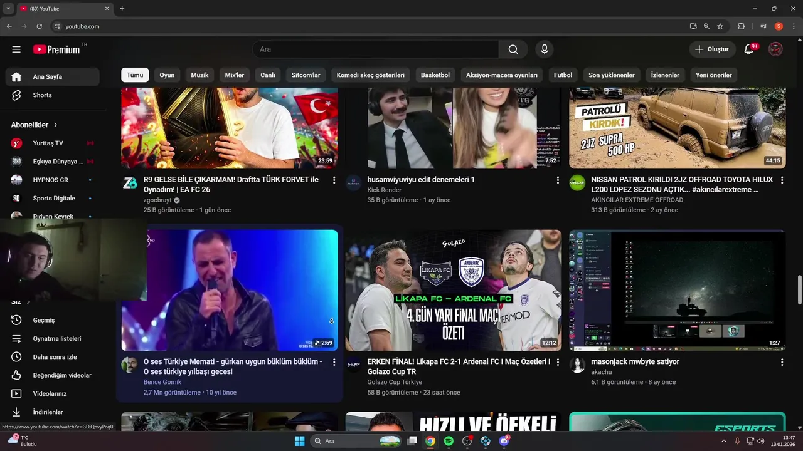Click the YouTube Premium logo
Viewport: 803px width, 451px height.
[x=56, y=49]
